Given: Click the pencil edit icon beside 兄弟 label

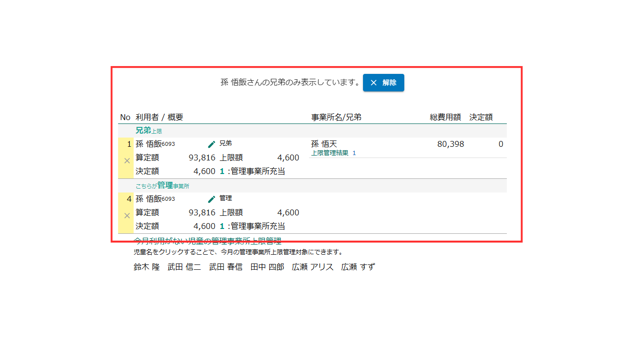Looking at the screenshot, I should point(211,144).
